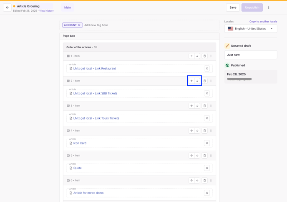
Task: Click Copy to another locale
Action: coord(263,21)
